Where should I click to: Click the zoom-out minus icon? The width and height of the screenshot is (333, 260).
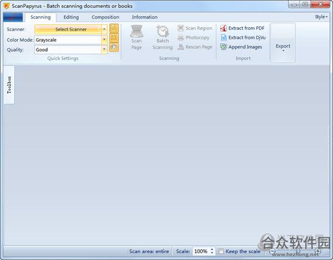[x=273, y=252]
